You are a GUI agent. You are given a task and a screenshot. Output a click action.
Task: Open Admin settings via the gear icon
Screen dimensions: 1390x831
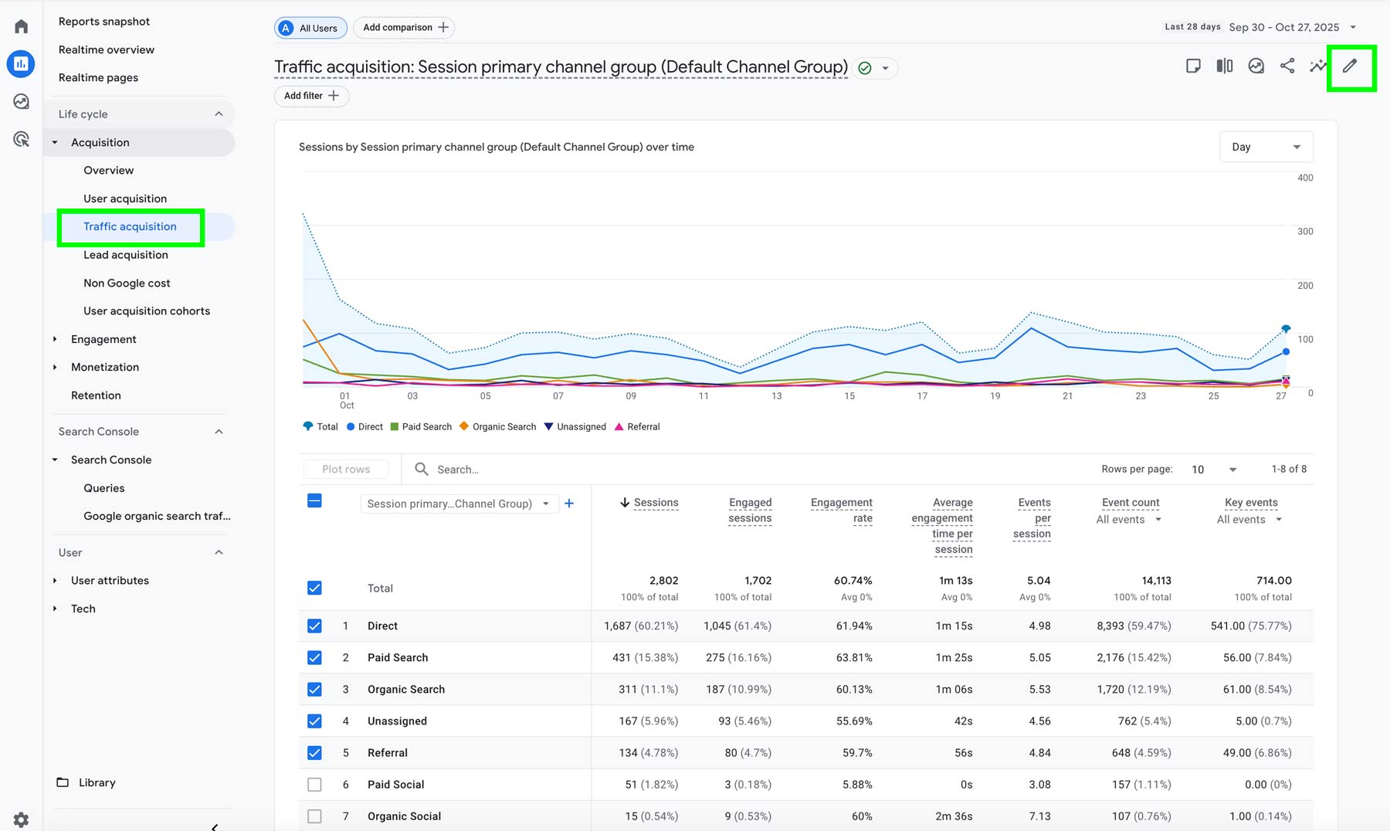[21, 819]
